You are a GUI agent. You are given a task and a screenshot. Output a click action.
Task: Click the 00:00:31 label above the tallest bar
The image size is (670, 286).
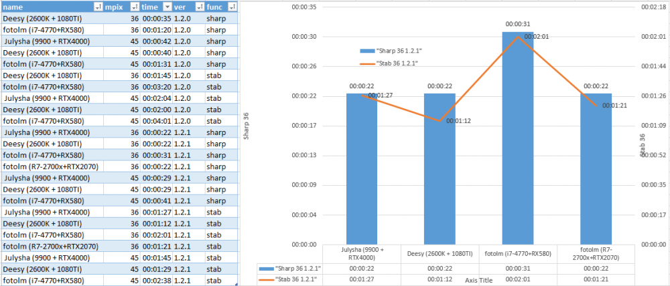point(517,25)
